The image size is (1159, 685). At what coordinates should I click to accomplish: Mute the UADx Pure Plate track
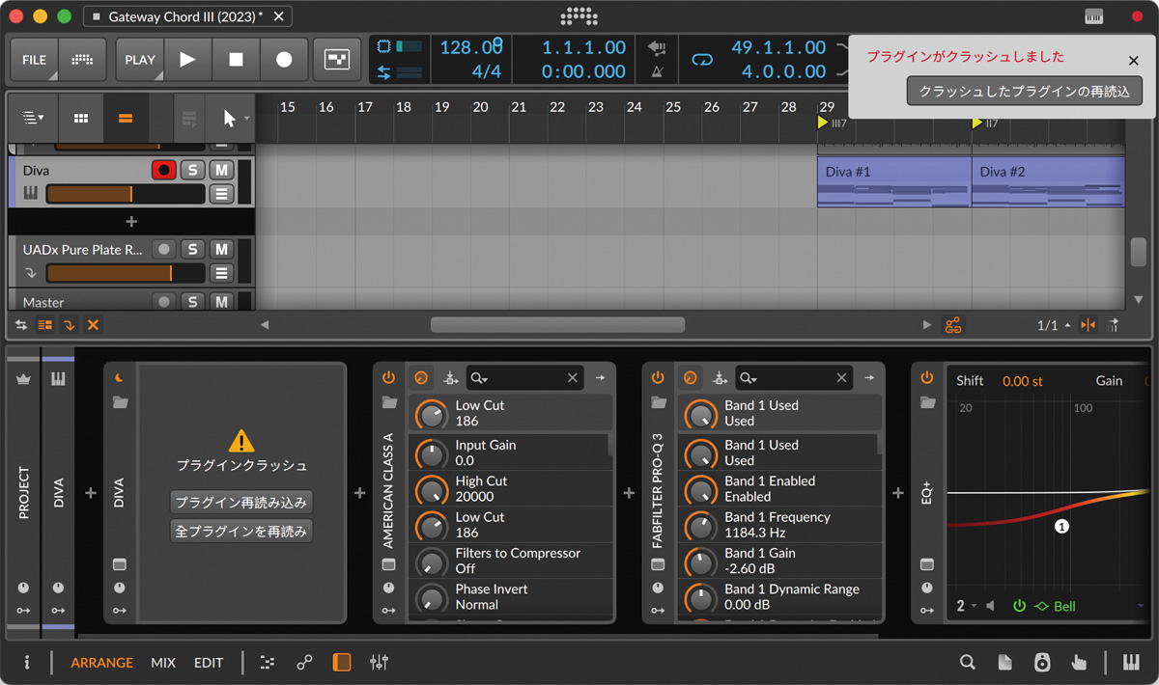click(x=222, y=249)
